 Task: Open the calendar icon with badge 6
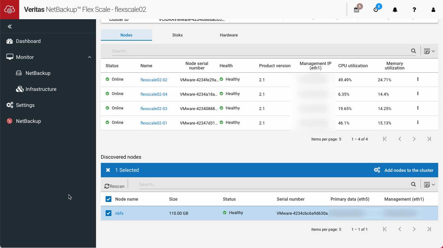coord(357,9)
